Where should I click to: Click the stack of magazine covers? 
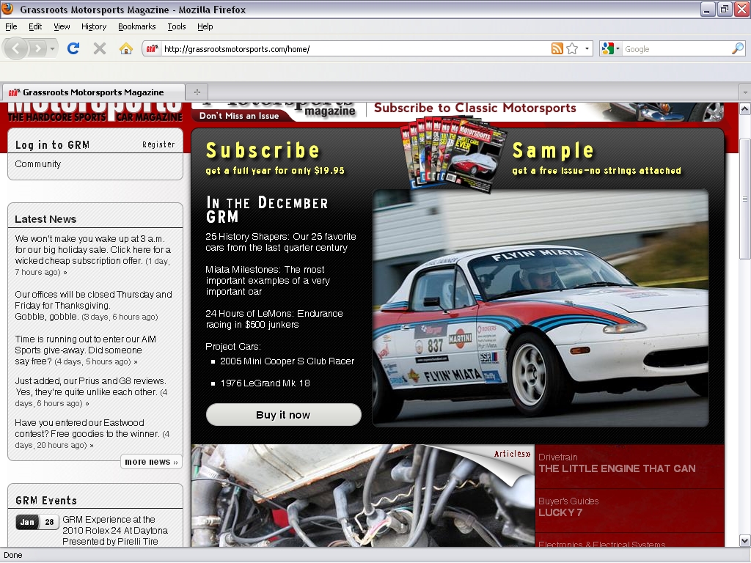coord(453,155)
